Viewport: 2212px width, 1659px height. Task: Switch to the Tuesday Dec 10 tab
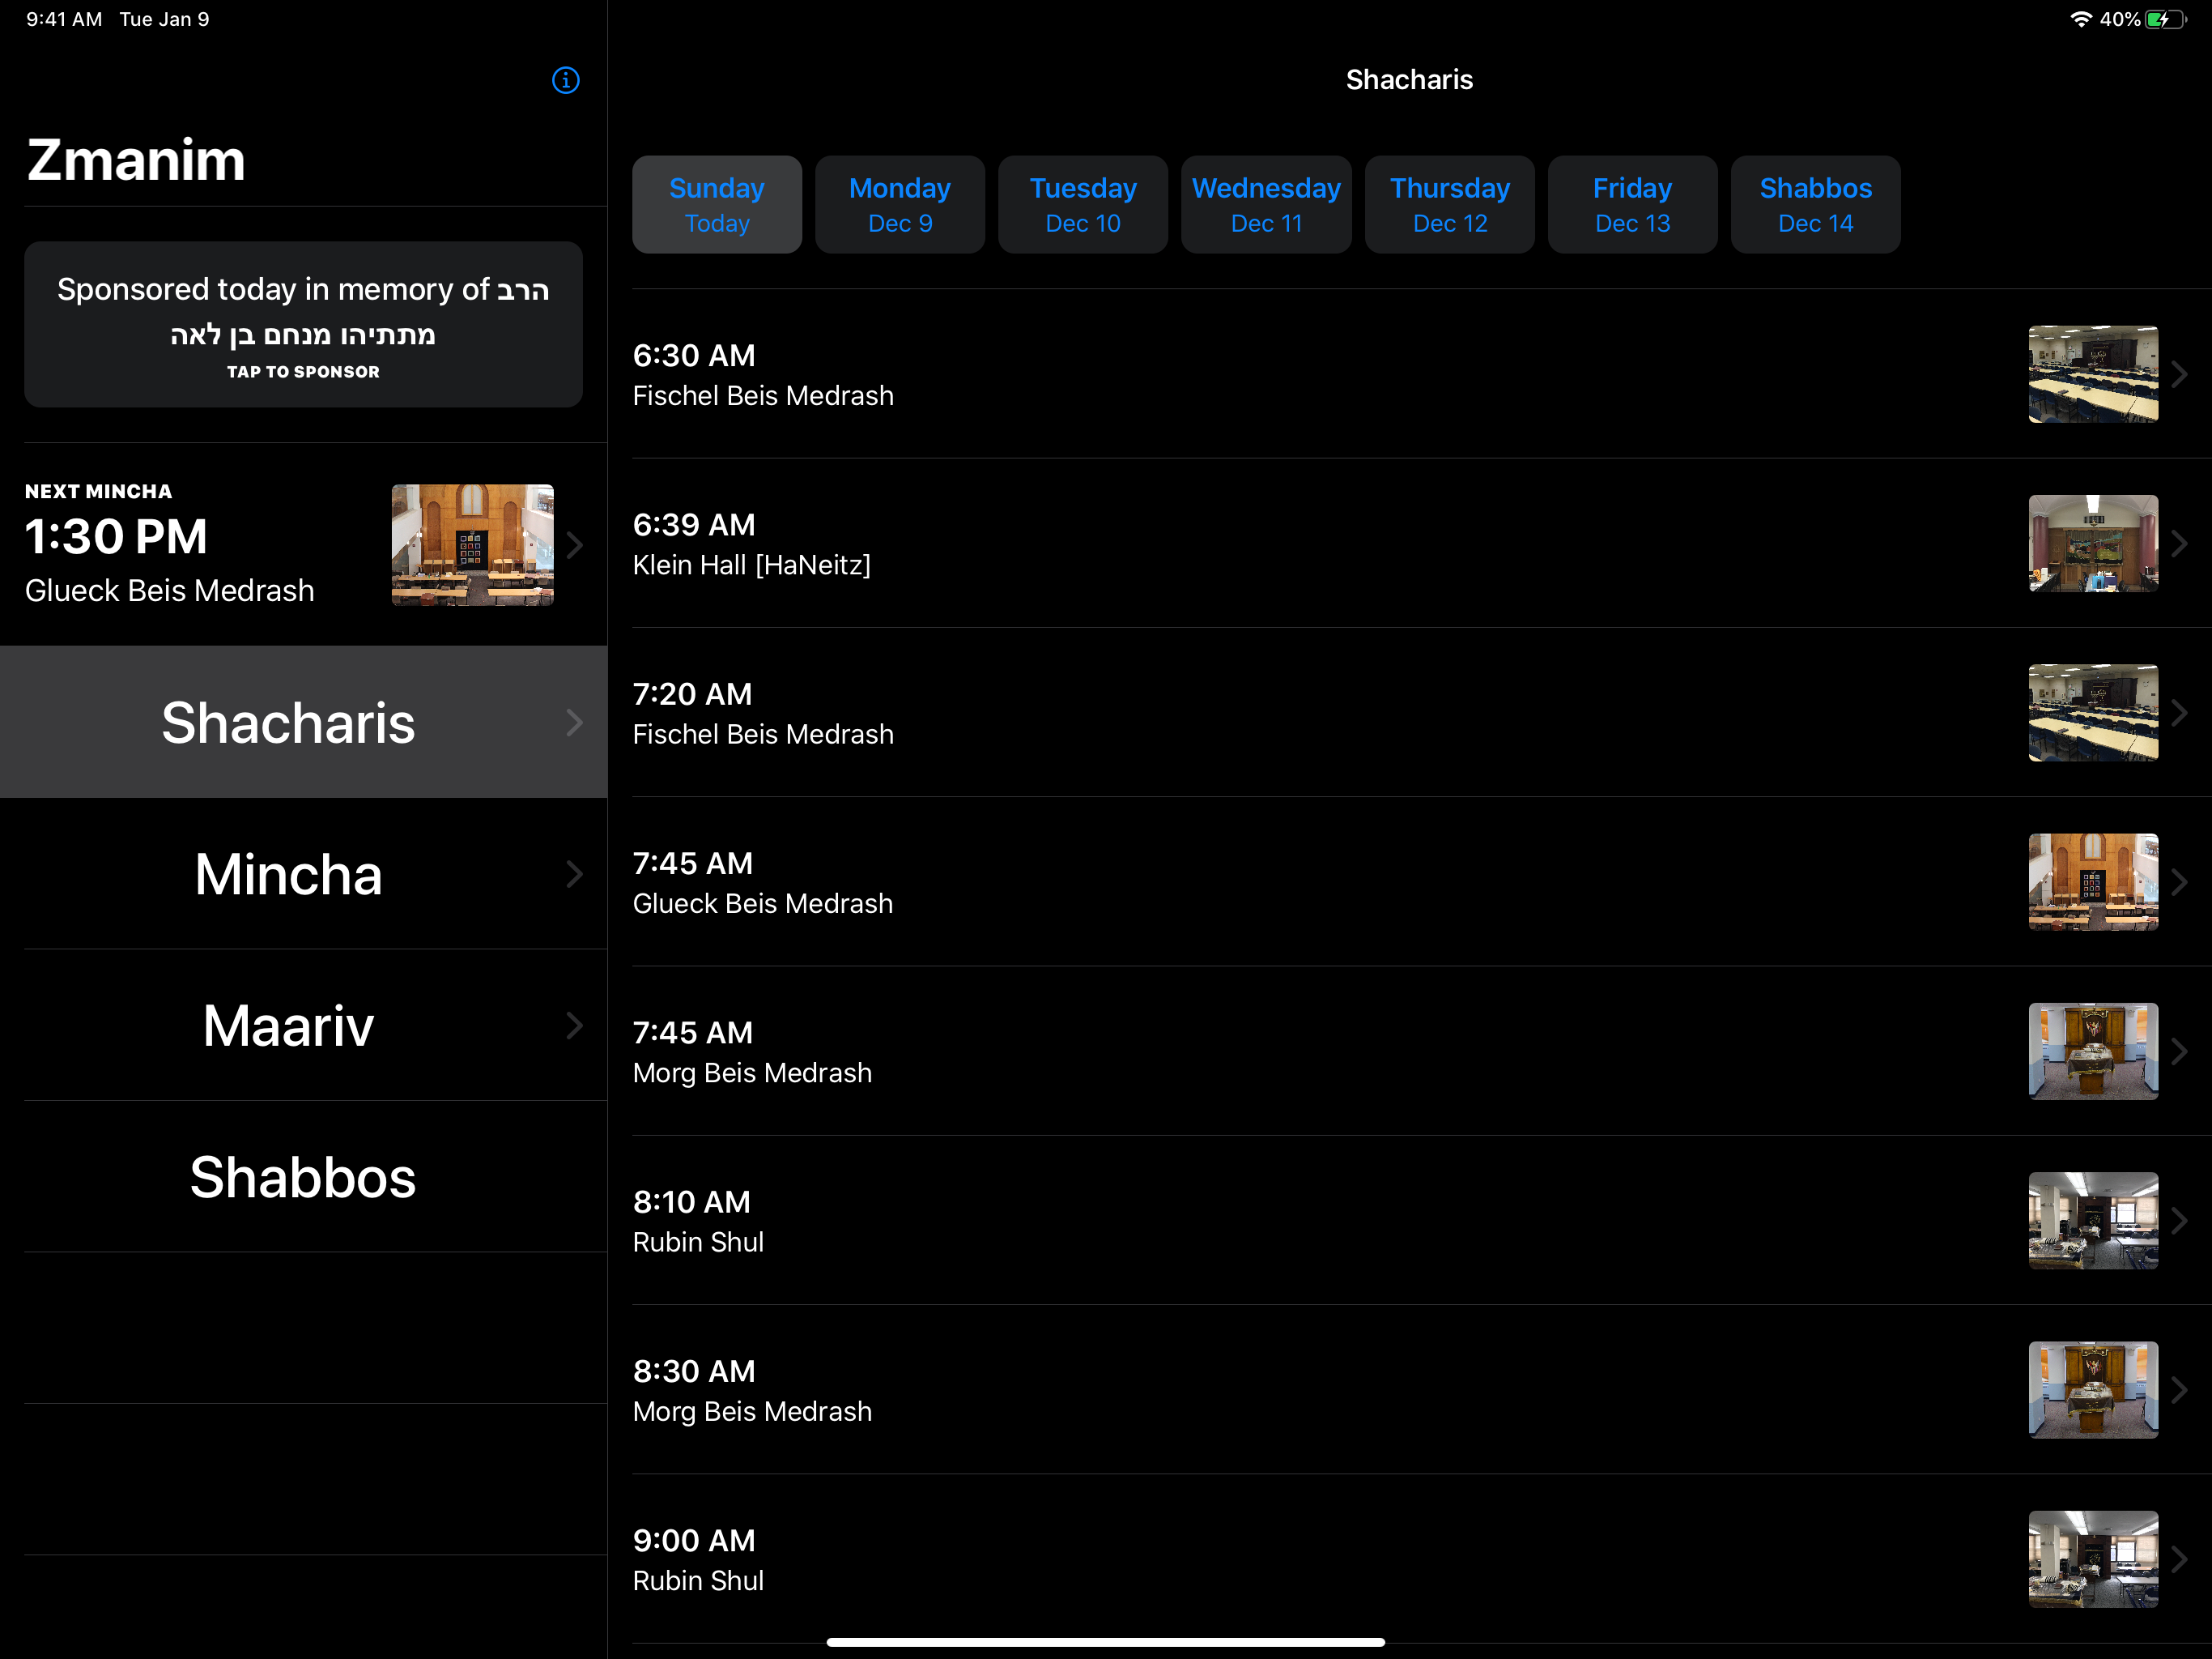(x=1083, y=204)
